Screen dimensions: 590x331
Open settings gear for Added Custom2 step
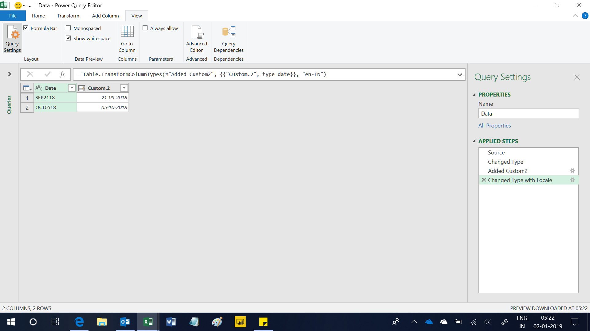[x=572, y=171]
